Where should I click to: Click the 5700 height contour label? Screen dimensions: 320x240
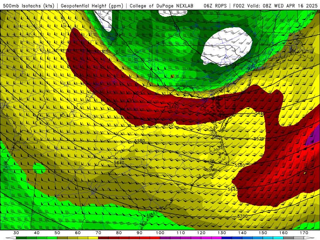tap(242, 216)
